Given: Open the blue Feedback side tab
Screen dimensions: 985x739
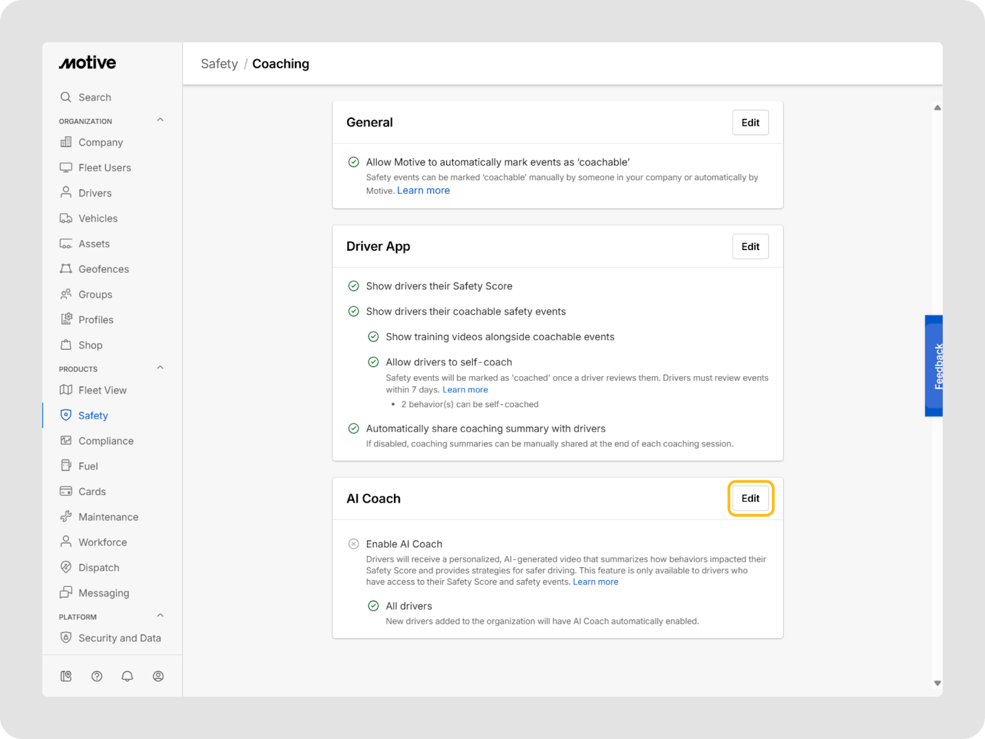Looking at the screenshot, I should pyautogui.click(x=934, y=366).
